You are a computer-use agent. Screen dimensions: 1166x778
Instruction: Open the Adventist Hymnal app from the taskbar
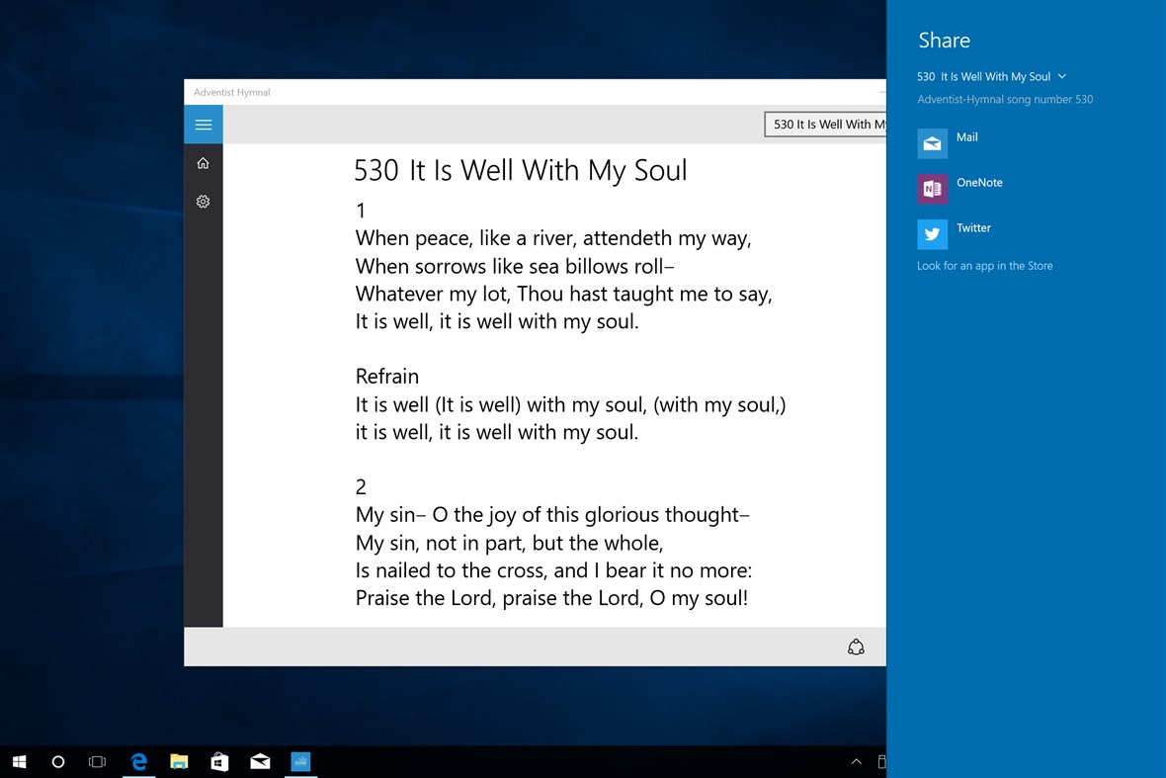(300, 761)
